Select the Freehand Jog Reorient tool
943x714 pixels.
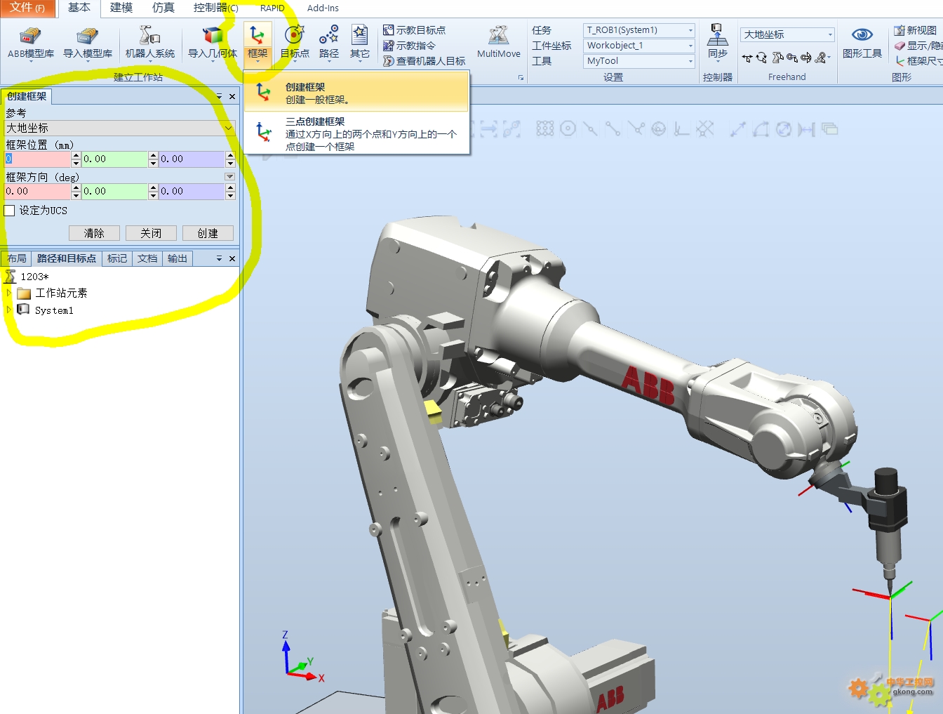point(806,58)
